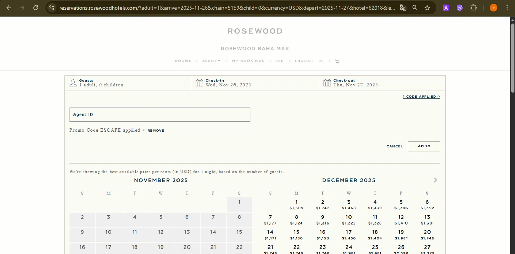Open the purple 'A' extension icon
515x254 pixels.
pos(446,8)
